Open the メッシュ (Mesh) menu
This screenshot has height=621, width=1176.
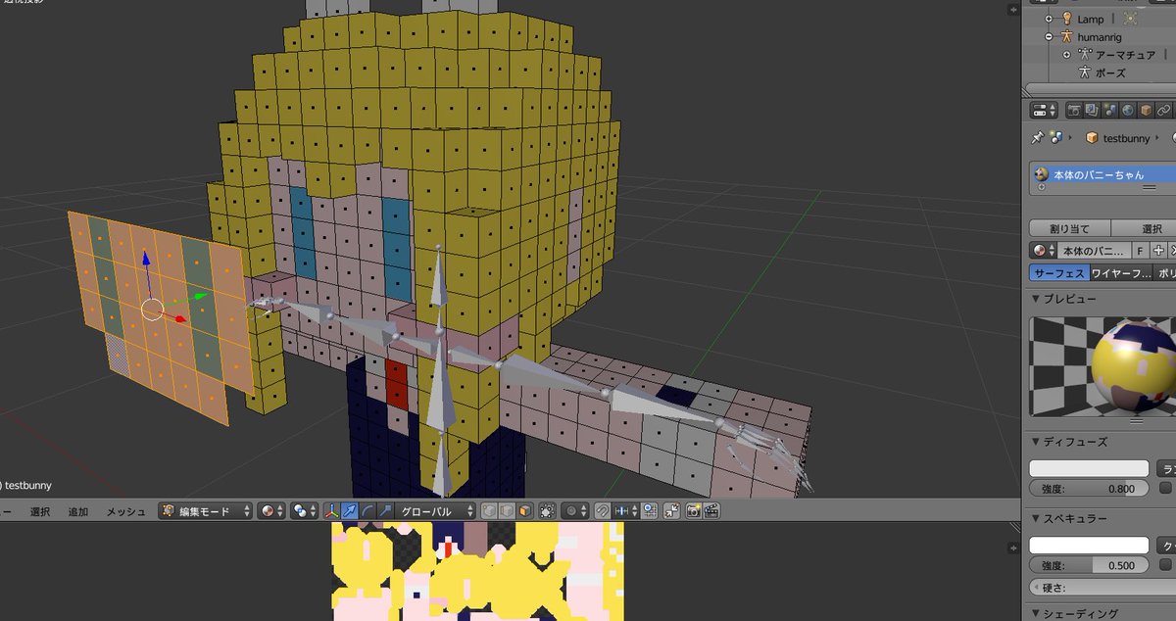click(125, 511)
